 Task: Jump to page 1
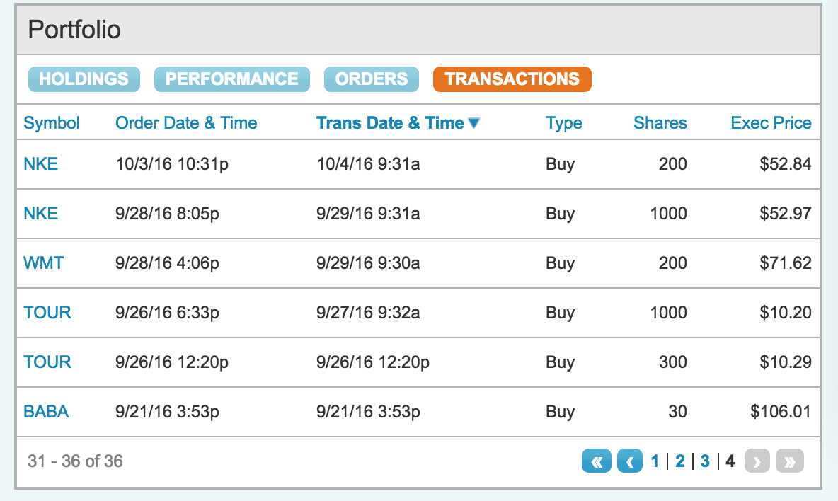click(x=655, y=461)
